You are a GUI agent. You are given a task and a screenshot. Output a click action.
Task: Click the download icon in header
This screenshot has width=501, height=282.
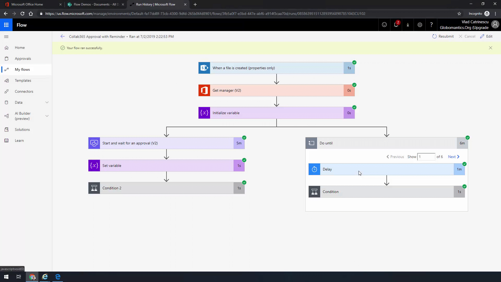408,25
